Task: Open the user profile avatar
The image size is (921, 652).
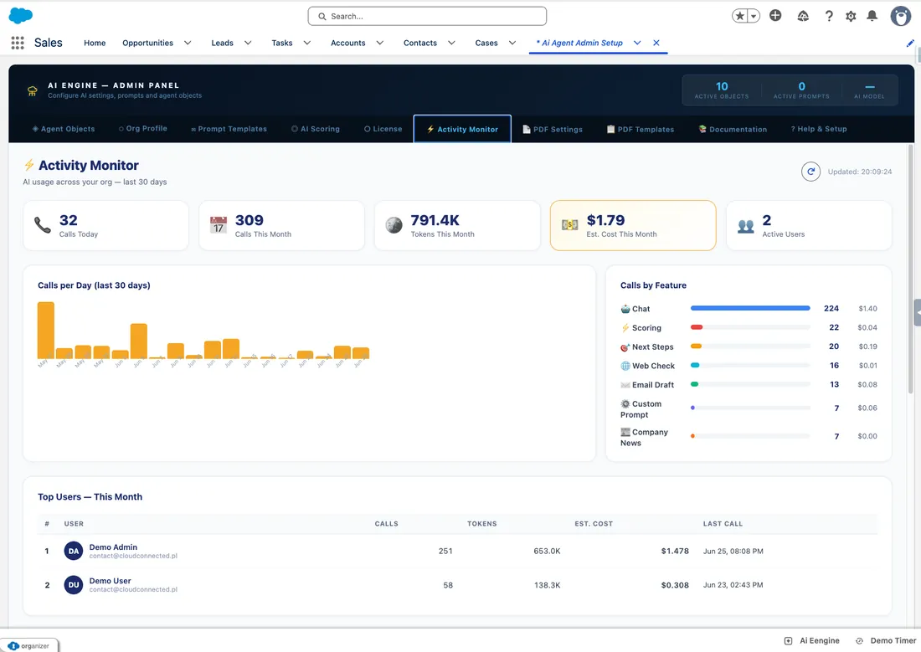Action: click(x=900, y=16)
